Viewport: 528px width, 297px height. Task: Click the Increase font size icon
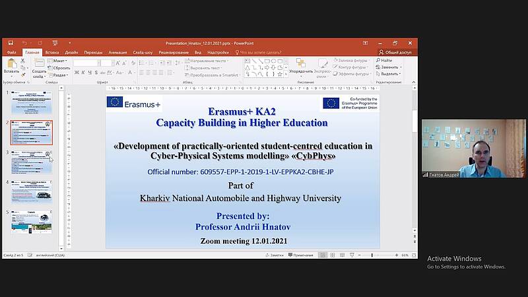pyautogui.click(x=118, y=63)
